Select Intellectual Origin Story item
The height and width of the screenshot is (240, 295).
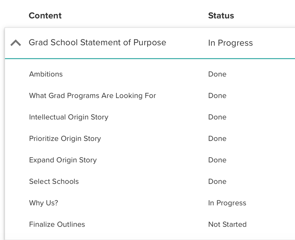[x=69, y=117]
